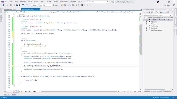The height and width of the screenshot is (99, 177).
Task: Open the Error List tab
Action: [x=7, y=94]
